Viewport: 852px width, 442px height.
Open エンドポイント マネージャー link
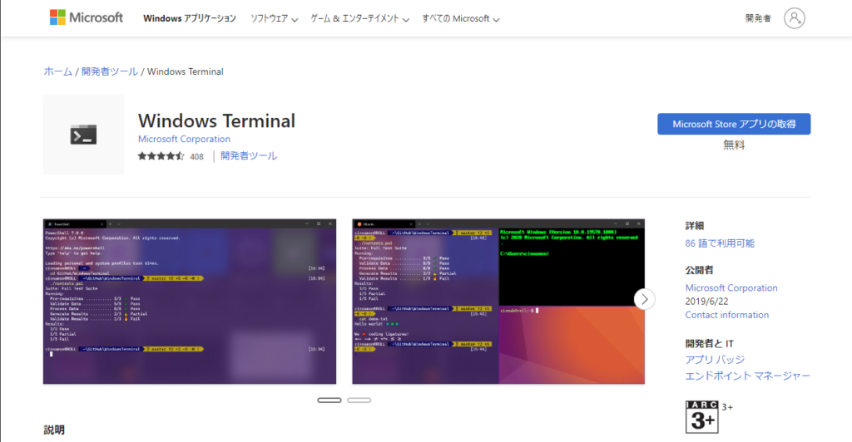(748, 376)
